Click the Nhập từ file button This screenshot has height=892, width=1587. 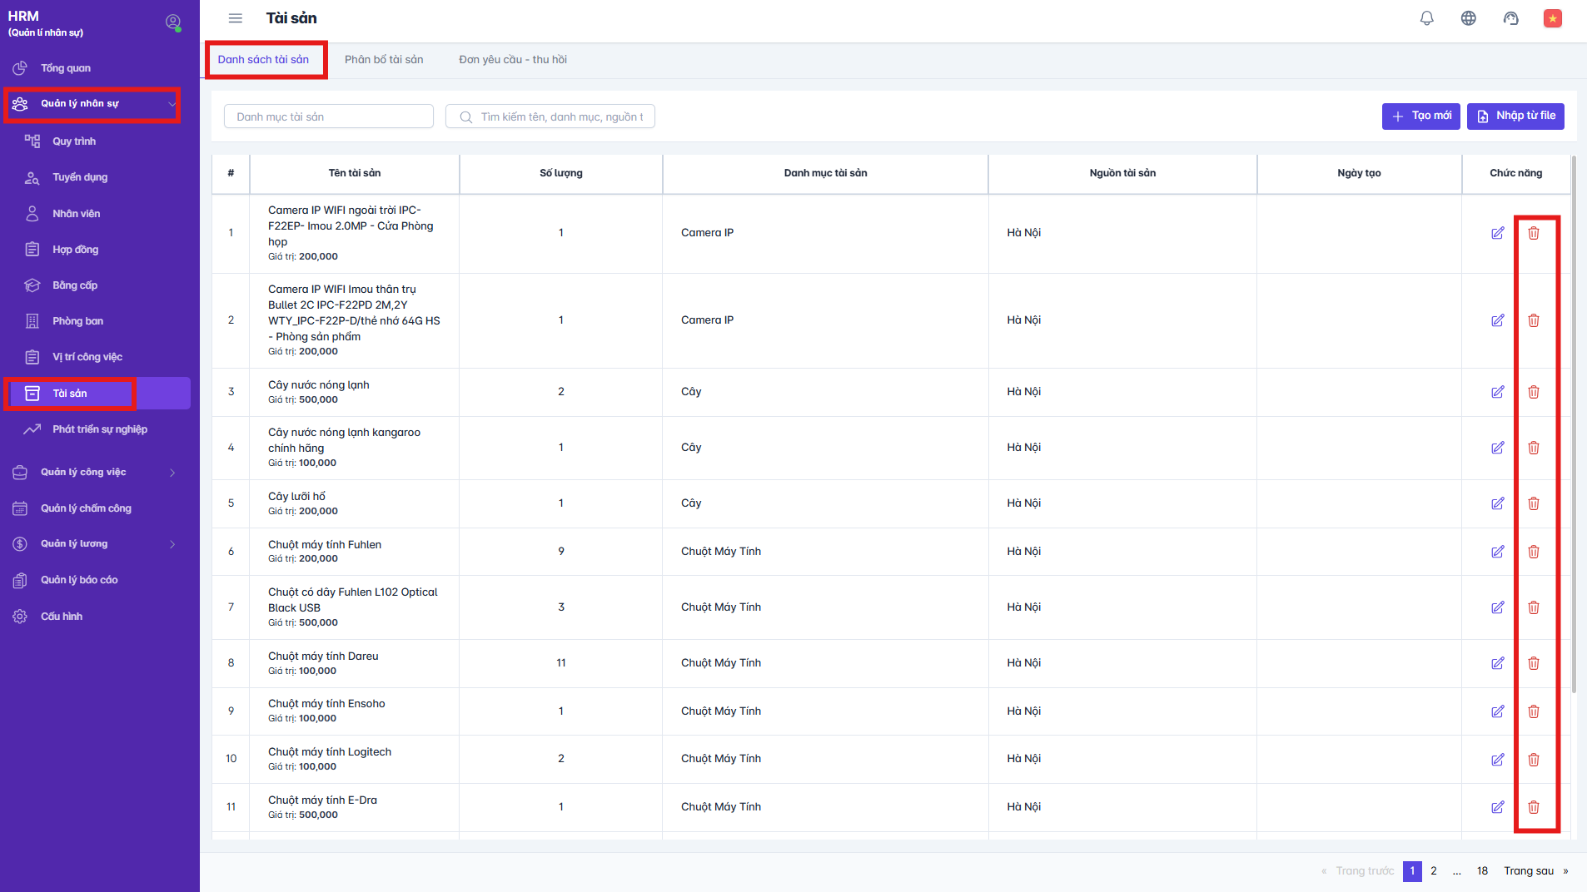point(1515,116)
